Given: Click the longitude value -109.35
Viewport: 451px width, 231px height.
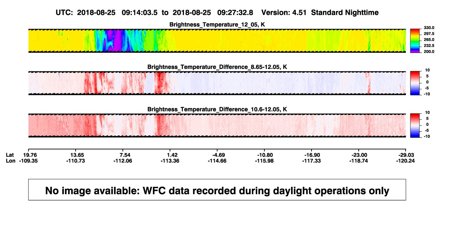Looking at the screenshot, I should pyautogui.click(x=29, y=161).
